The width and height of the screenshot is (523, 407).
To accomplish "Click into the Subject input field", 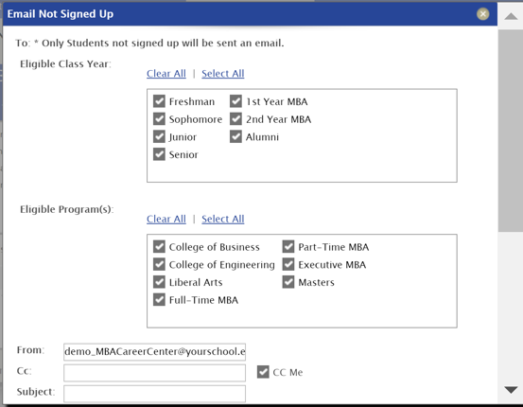I will pyautogui.click(x=155, y=394).
